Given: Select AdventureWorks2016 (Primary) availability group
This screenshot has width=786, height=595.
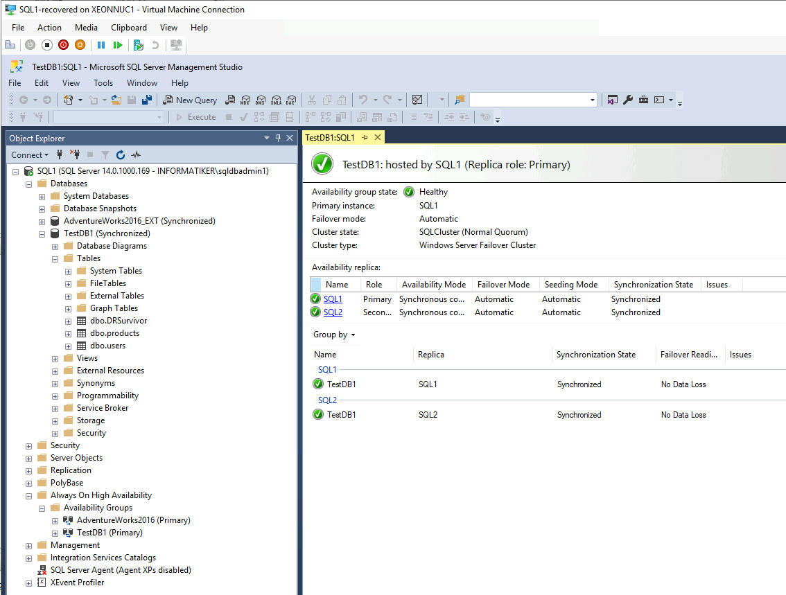Looking at the screenshot, I should (133, 520).
